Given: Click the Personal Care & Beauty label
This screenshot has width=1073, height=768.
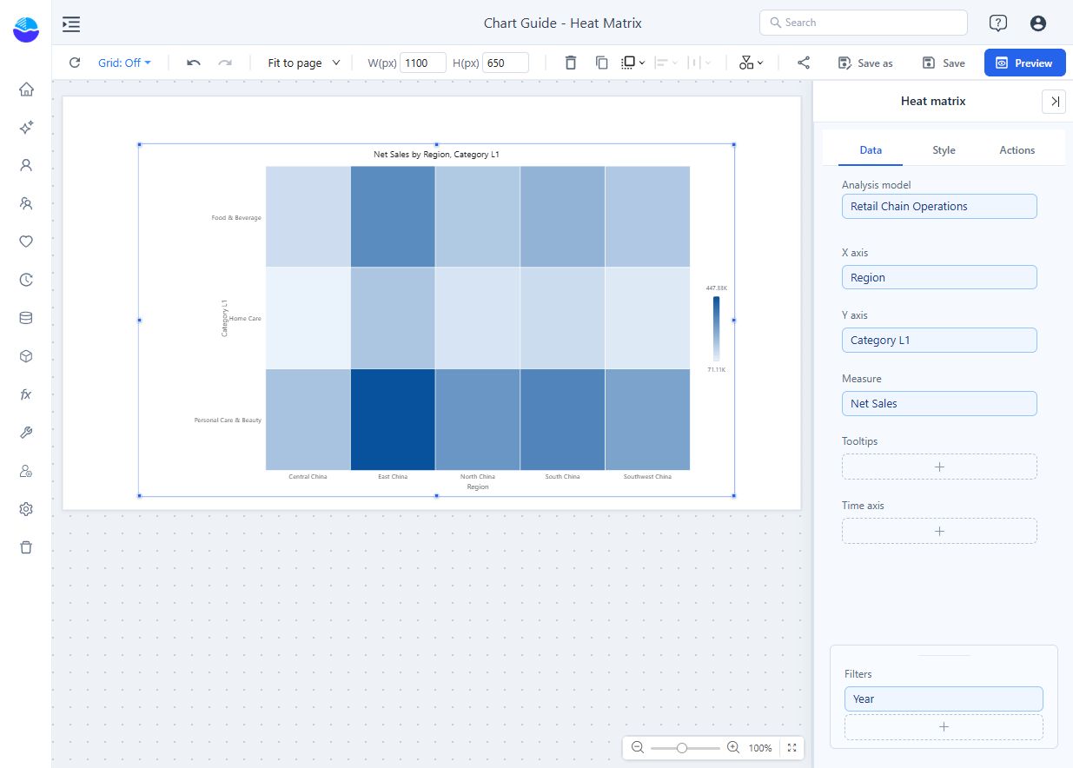Looking at the screenshot, I should (x=228, y=420).
